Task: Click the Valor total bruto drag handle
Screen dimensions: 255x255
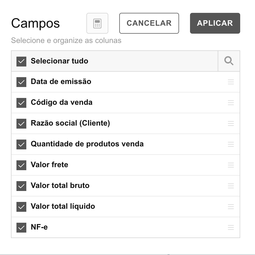Action: pyautogui.click(x=231, y=186)
